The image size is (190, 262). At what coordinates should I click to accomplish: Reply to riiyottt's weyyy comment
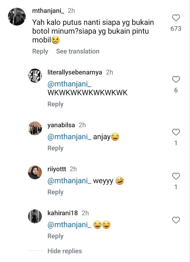[x=55, y=192]
